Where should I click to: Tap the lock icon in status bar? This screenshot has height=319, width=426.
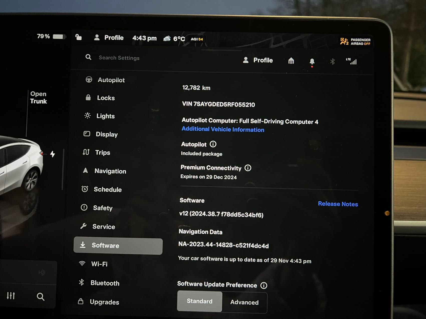[x=79, y=37]
